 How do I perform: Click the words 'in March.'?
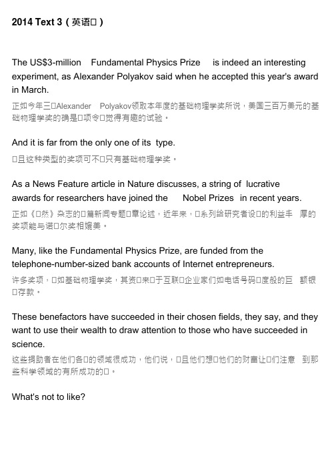[x=30, y=90]
